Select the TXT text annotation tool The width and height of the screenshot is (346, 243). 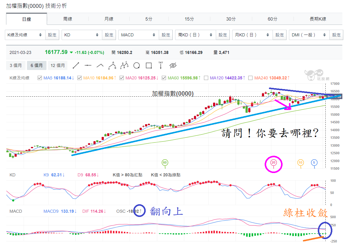[x=161, y=65]
